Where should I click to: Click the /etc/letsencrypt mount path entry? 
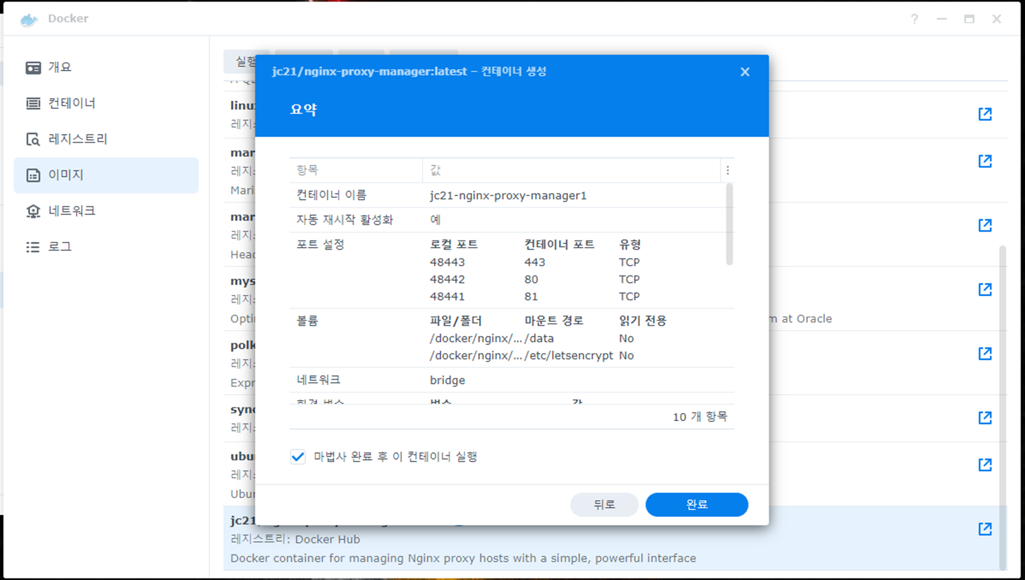[x=568, y=355]
